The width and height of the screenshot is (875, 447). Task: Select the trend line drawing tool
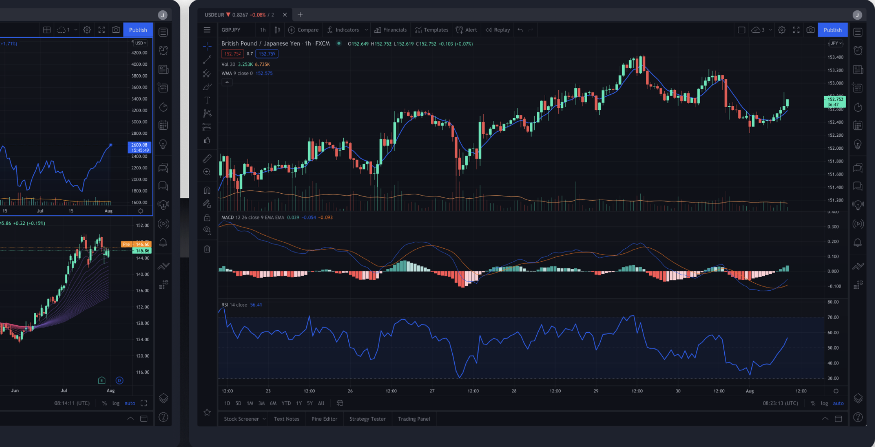(207, 60)
